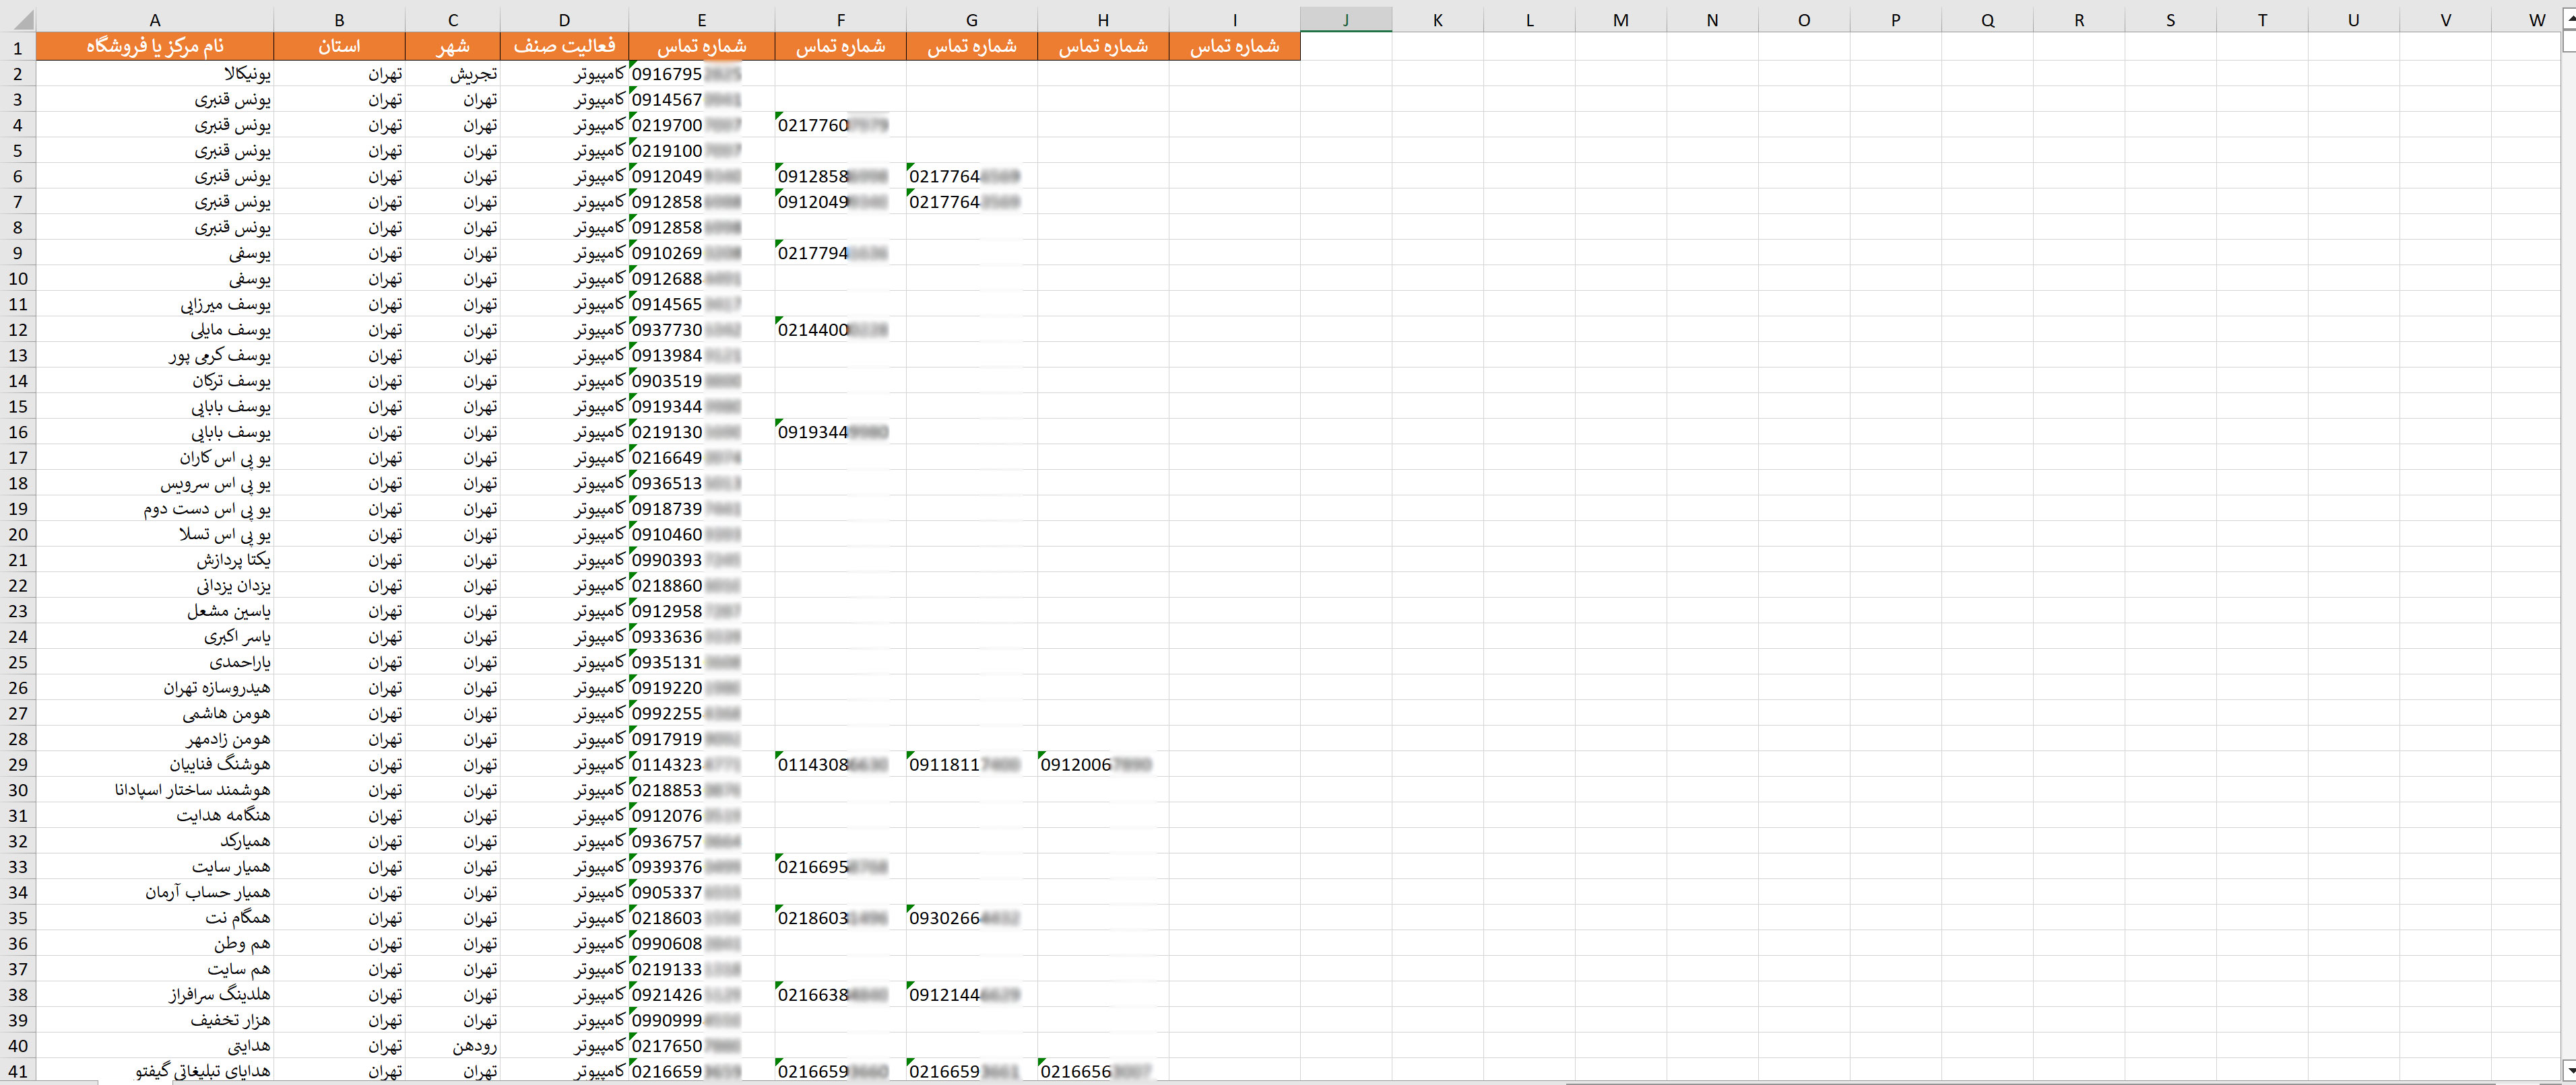Select column A header
2576x1085 pixels.
coord(155,19)
